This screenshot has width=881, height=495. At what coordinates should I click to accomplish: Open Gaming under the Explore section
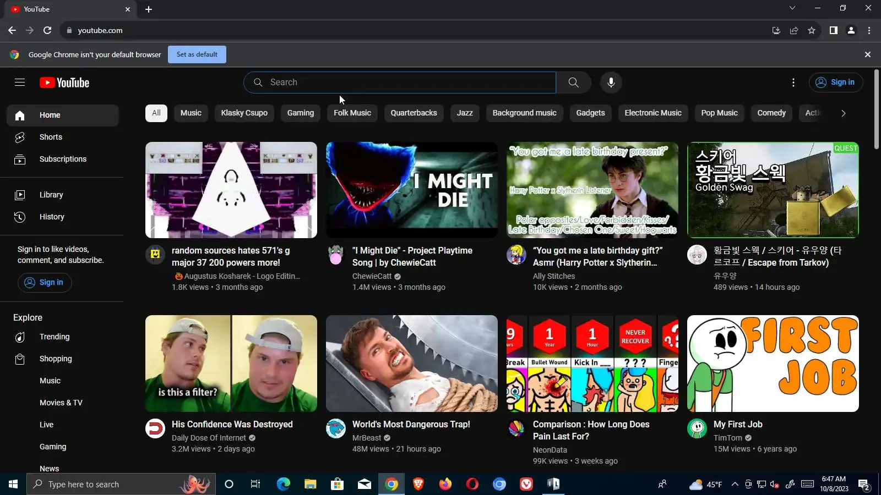63,447
